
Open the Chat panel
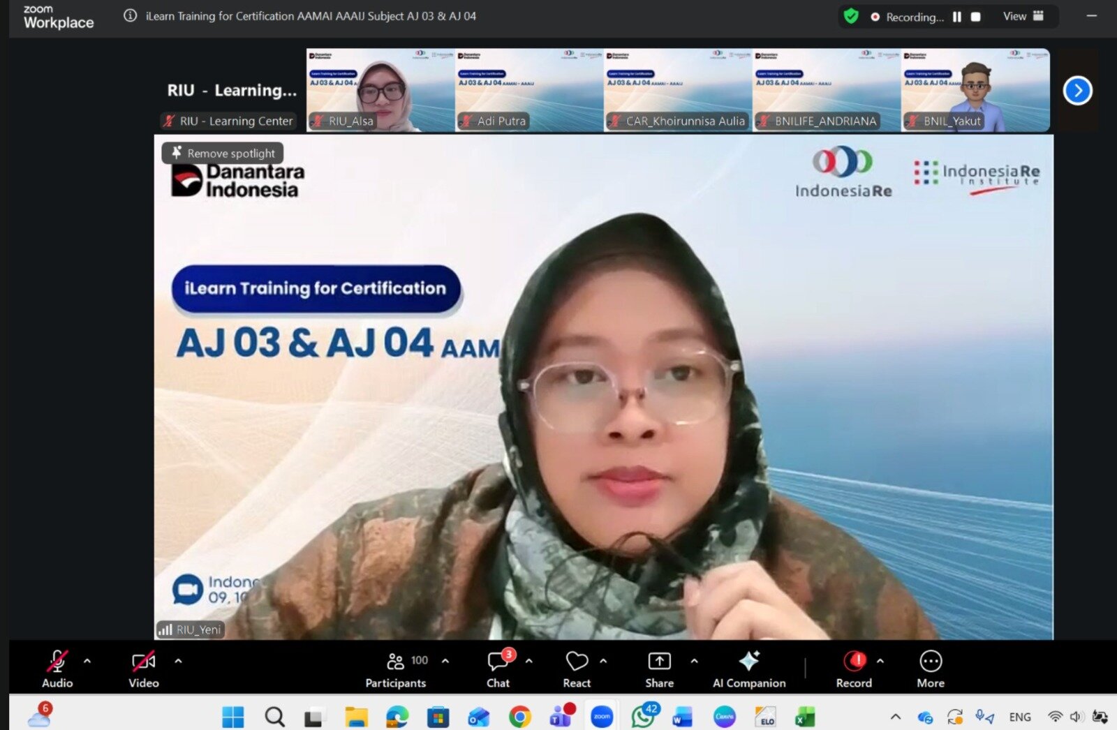[x=498, y=669]
